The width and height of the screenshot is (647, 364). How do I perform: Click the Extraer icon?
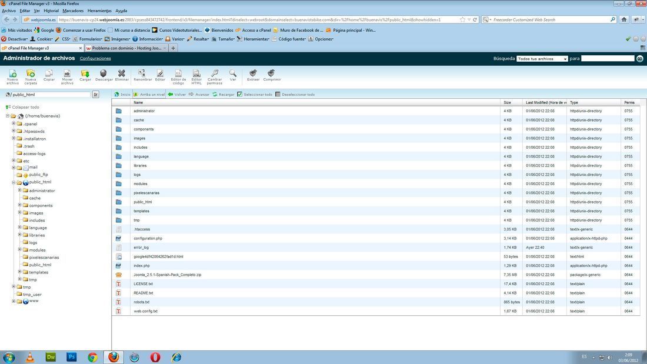254,75
